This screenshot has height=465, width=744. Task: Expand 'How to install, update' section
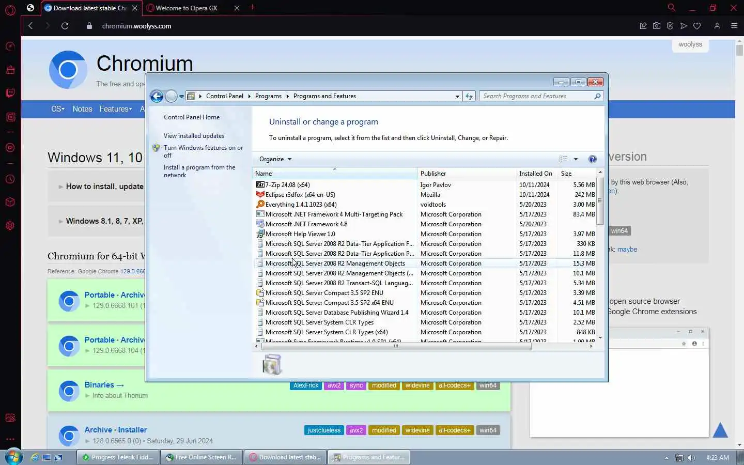[101, 187]
